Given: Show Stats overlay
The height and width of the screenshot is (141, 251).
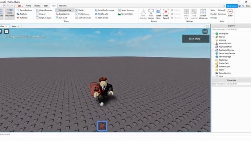Looking at the screenshot, I should (213, 10).
